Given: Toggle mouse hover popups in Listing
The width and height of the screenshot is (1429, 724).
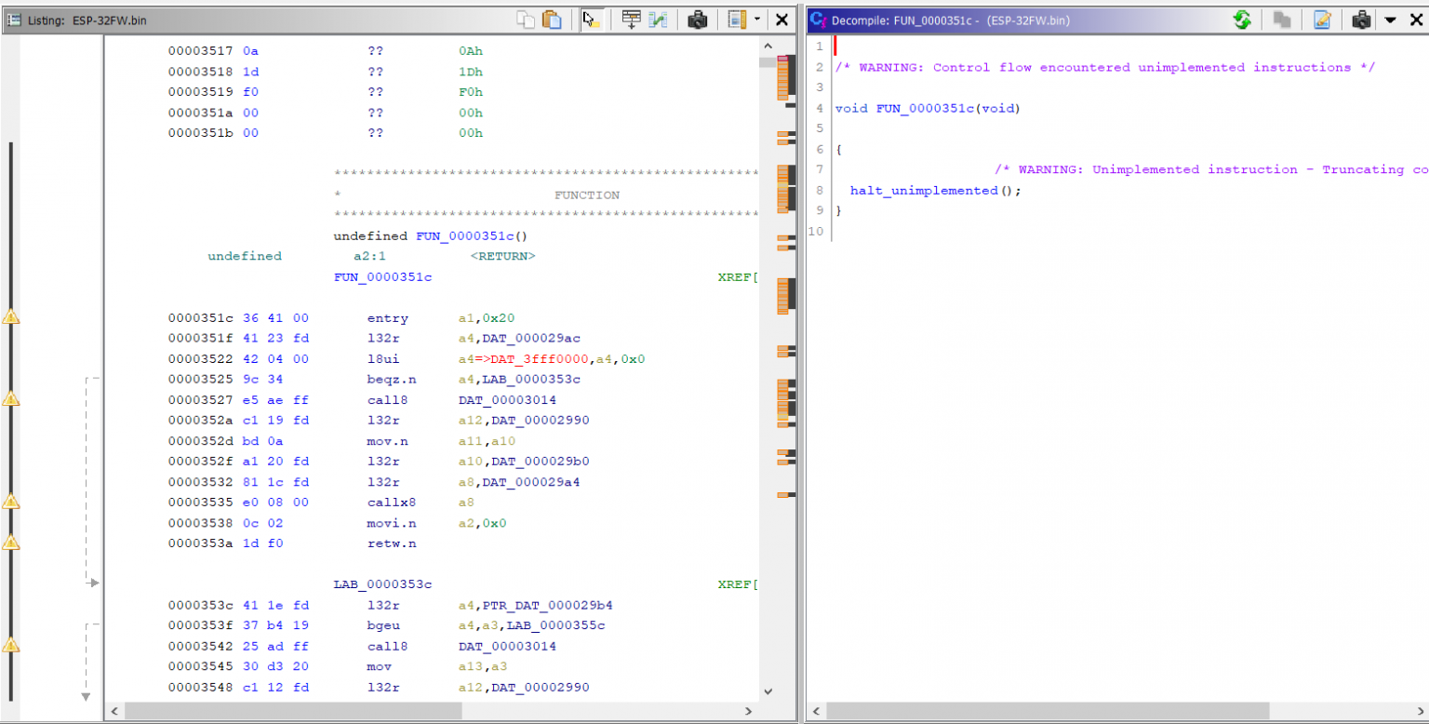Looking at the screenshot, I should tap(591, 20).
